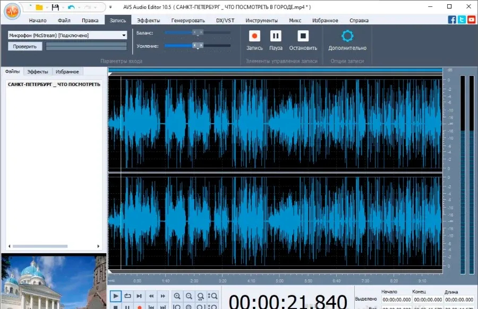Click the zoom out magnifier icon

[189, 296]
